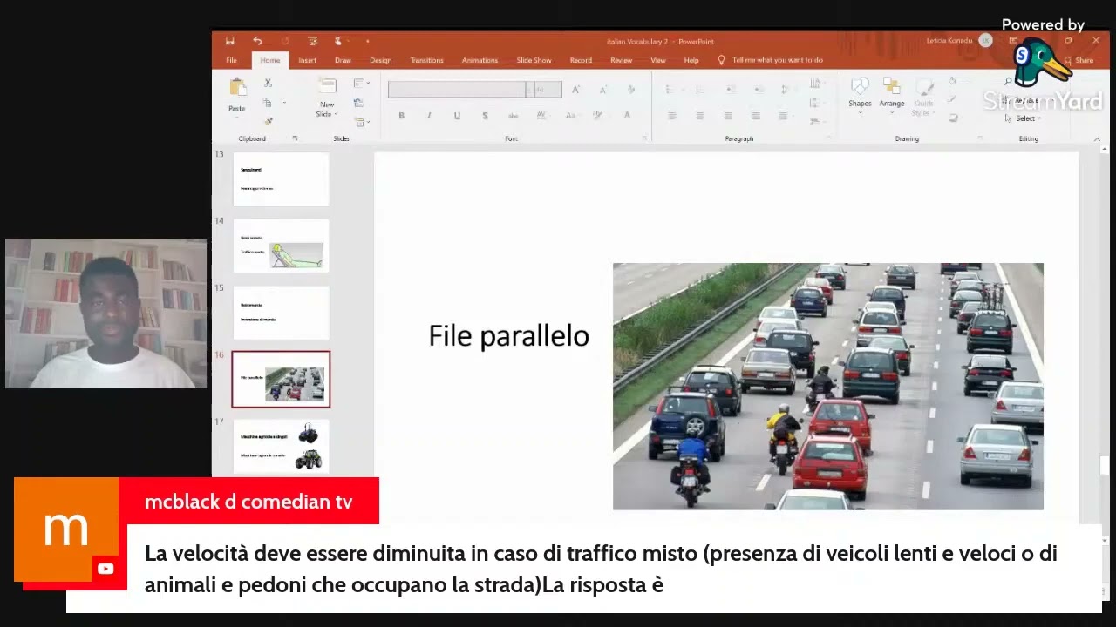The image size is (1116, 627).
Task: Toggle strikethrough formatting
Action: point(513,115)
